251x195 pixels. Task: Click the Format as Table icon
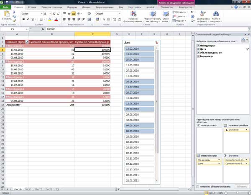[153, 14]
